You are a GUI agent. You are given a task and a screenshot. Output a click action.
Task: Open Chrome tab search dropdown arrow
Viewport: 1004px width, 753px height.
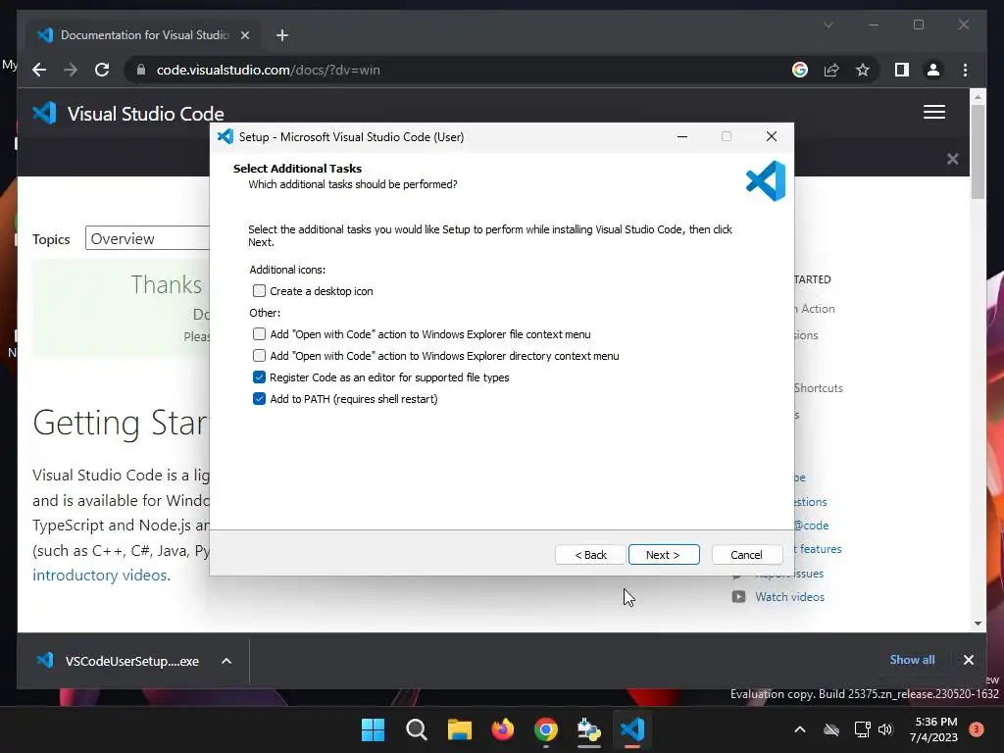click(828, 25)
